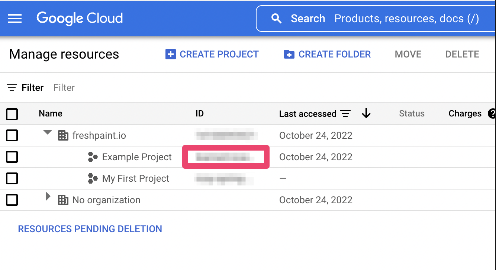Screen dimensions: 496x270
Task: Expand the No organization tree node
Action: point(48,197)
